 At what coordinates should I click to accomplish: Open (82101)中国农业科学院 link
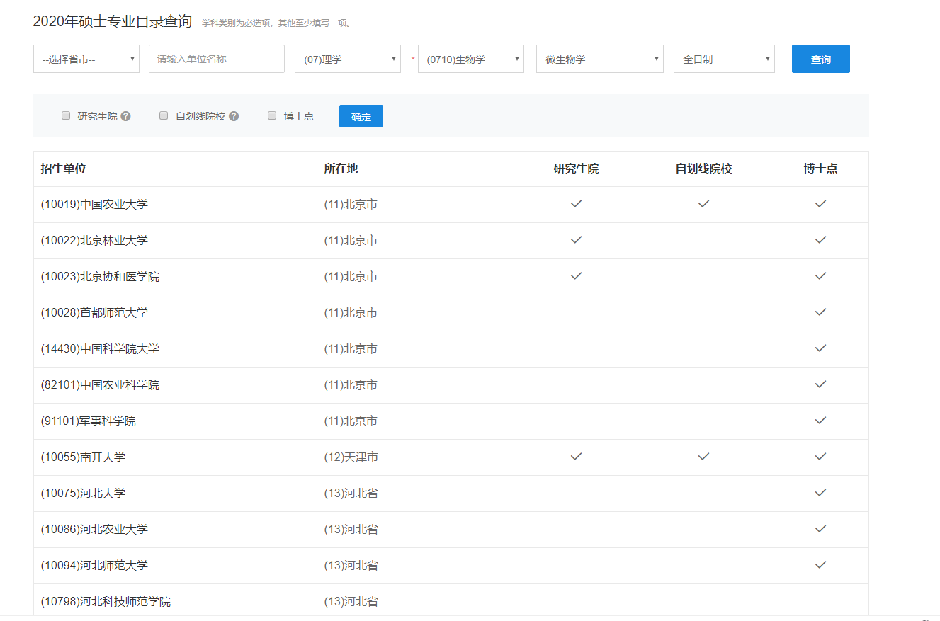pos(100,385)
